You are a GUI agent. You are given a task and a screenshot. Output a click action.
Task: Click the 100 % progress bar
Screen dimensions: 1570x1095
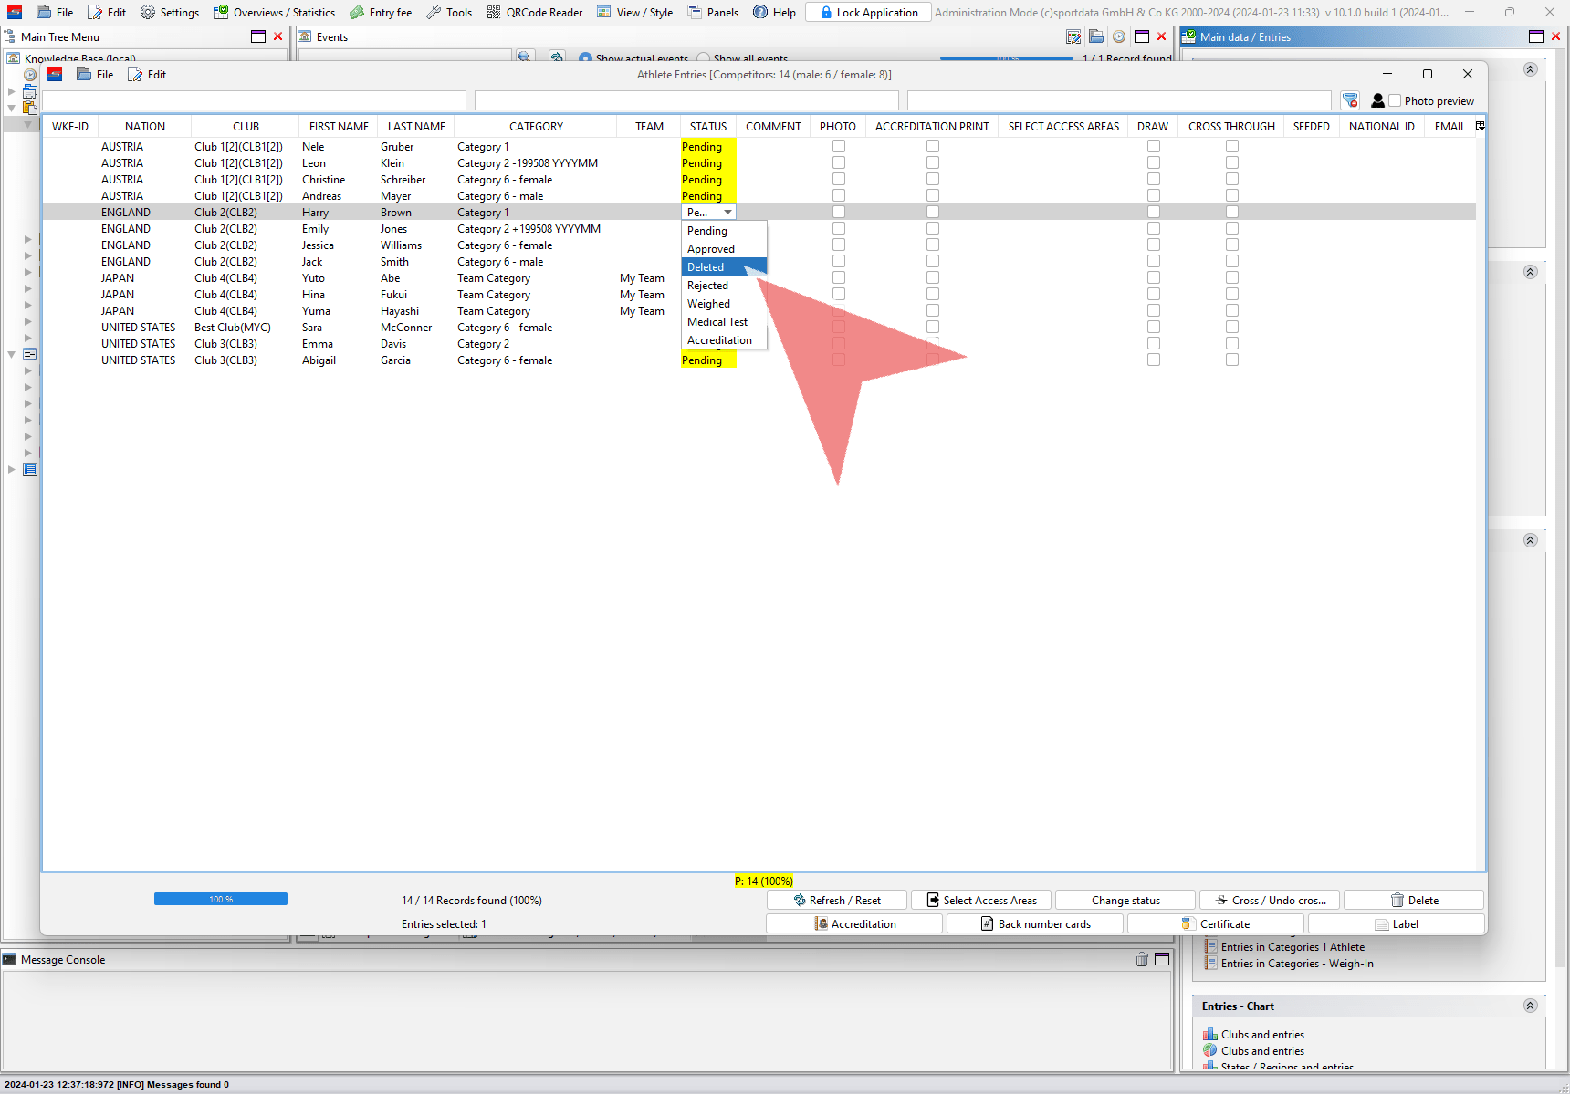[x=221, y=900]
